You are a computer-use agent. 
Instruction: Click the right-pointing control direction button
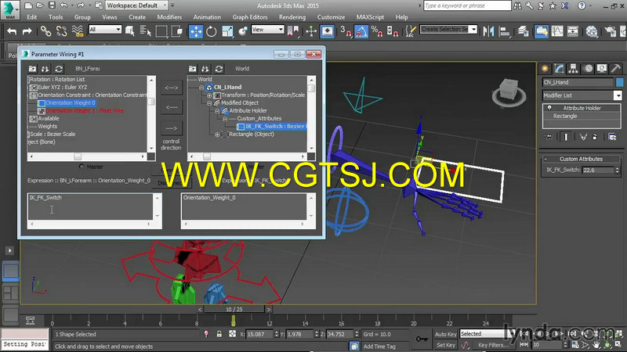click(x=172, y=128)
